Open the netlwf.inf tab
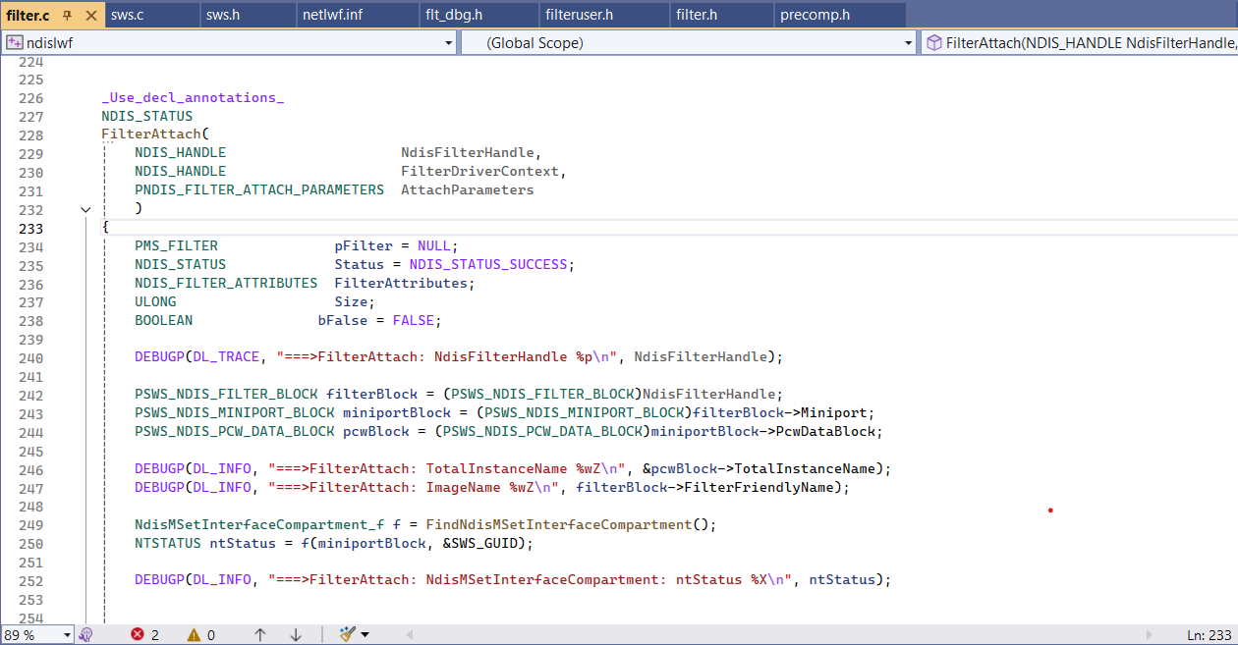 tap(332, 16)
